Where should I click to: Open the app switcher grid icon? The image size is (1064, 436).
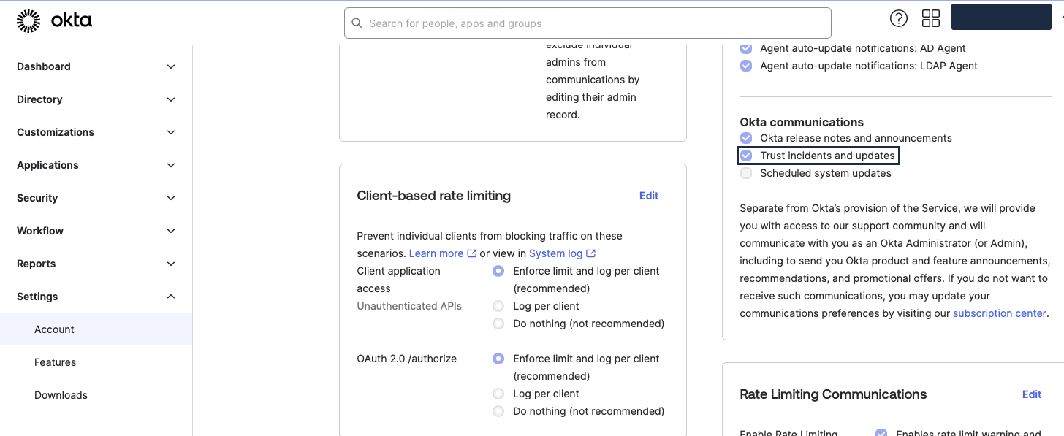[x=931, y=18]
